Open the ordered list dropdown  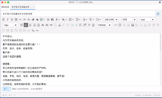tap(73, 19)
